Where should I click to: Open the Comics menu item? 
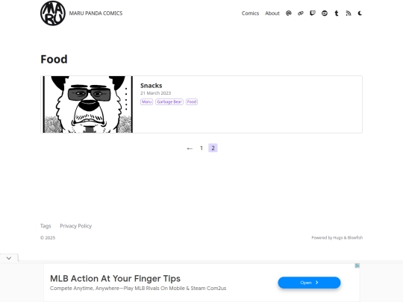coord(250,13)
